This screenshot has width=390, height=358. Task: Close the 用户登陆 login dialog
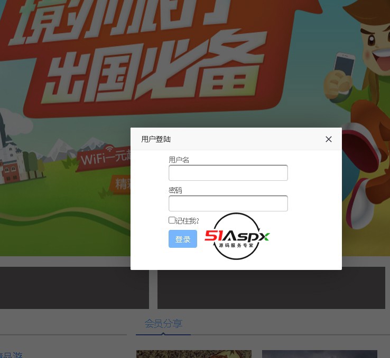329,139
